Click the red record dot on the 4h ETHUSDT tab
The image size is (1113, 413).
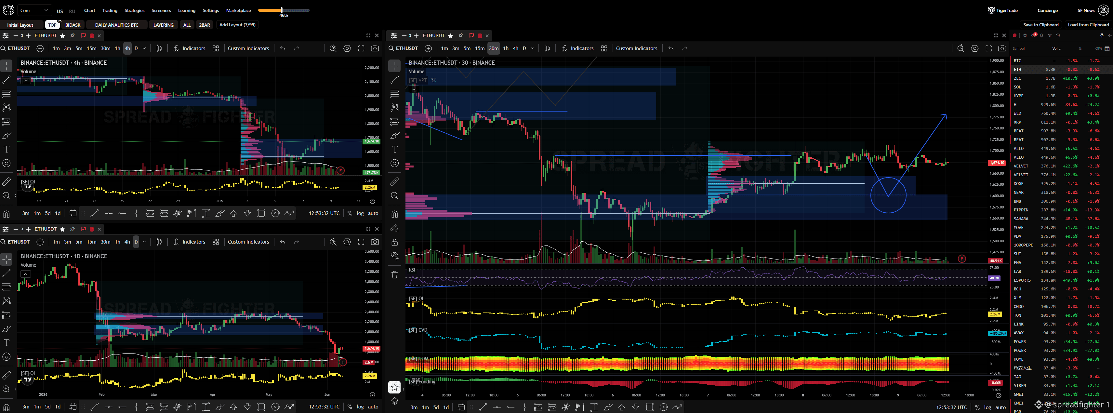[92, 36]
